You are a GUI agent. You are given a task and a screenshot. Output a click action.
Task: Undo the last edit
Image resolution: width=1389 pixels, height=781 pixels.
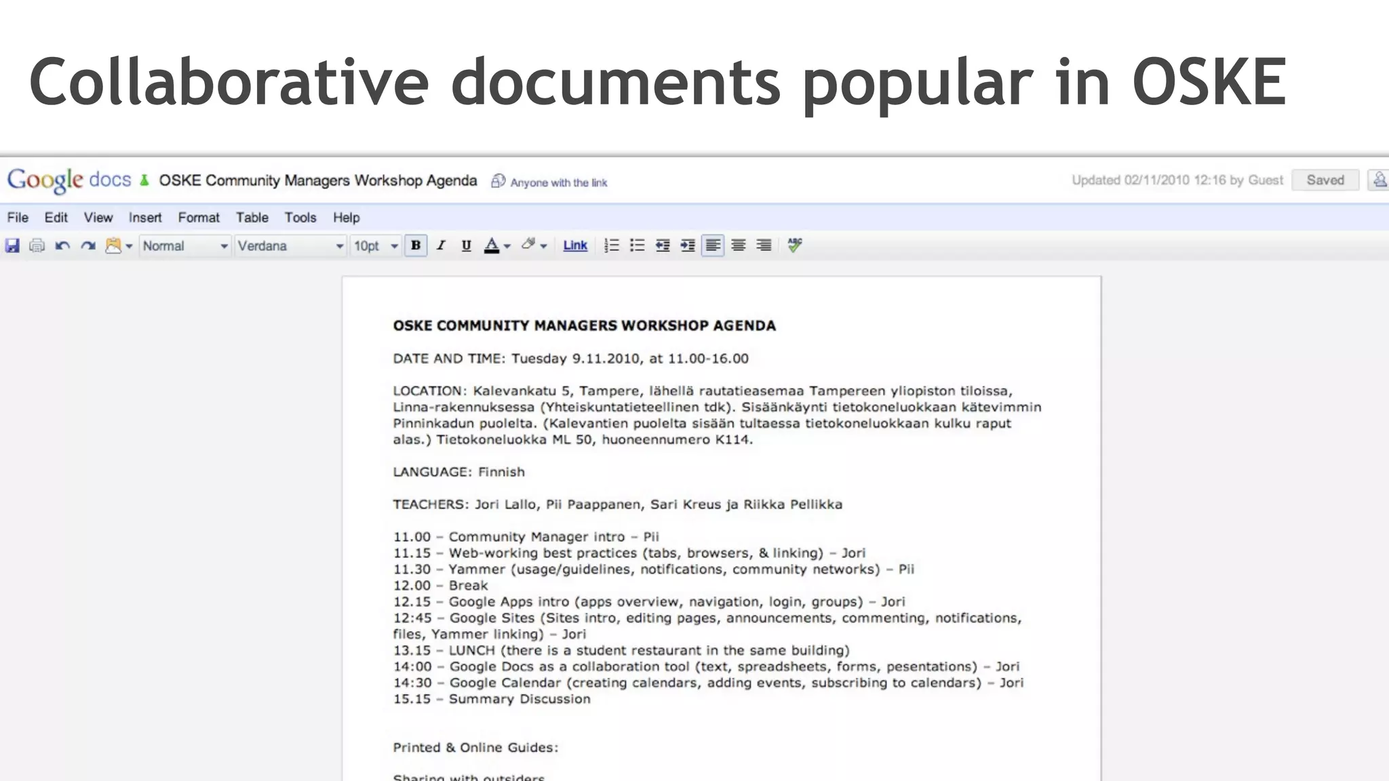(62, 245)
